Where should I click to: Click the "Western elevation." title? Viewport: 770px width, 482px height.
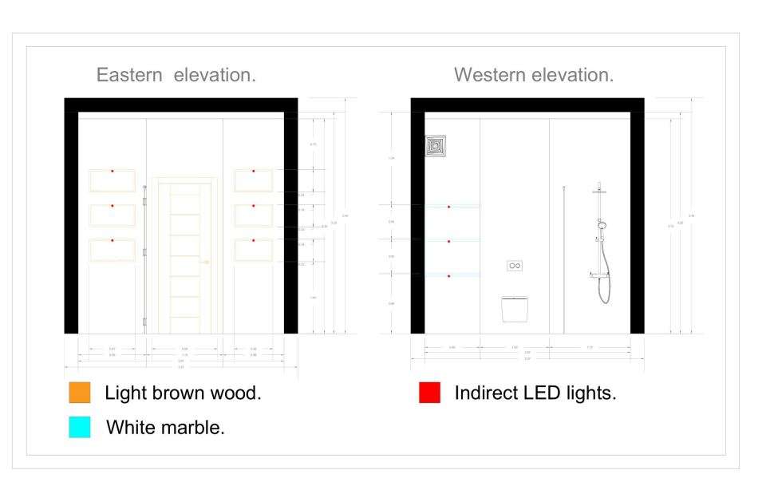(x=534, y=76)
